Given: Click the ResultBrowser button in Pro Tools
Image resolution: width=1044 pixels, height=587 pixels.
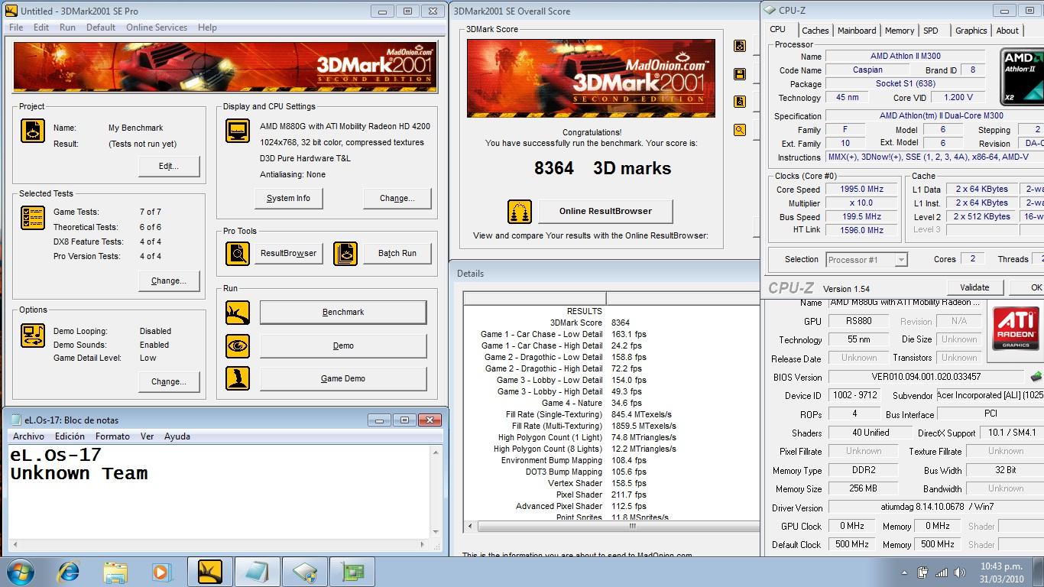Looking at the screenshot, I should coord(288,253).
